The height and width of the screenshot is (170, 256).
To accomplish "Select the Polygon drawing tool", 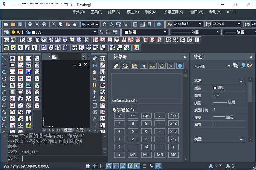I will [4, 78].
